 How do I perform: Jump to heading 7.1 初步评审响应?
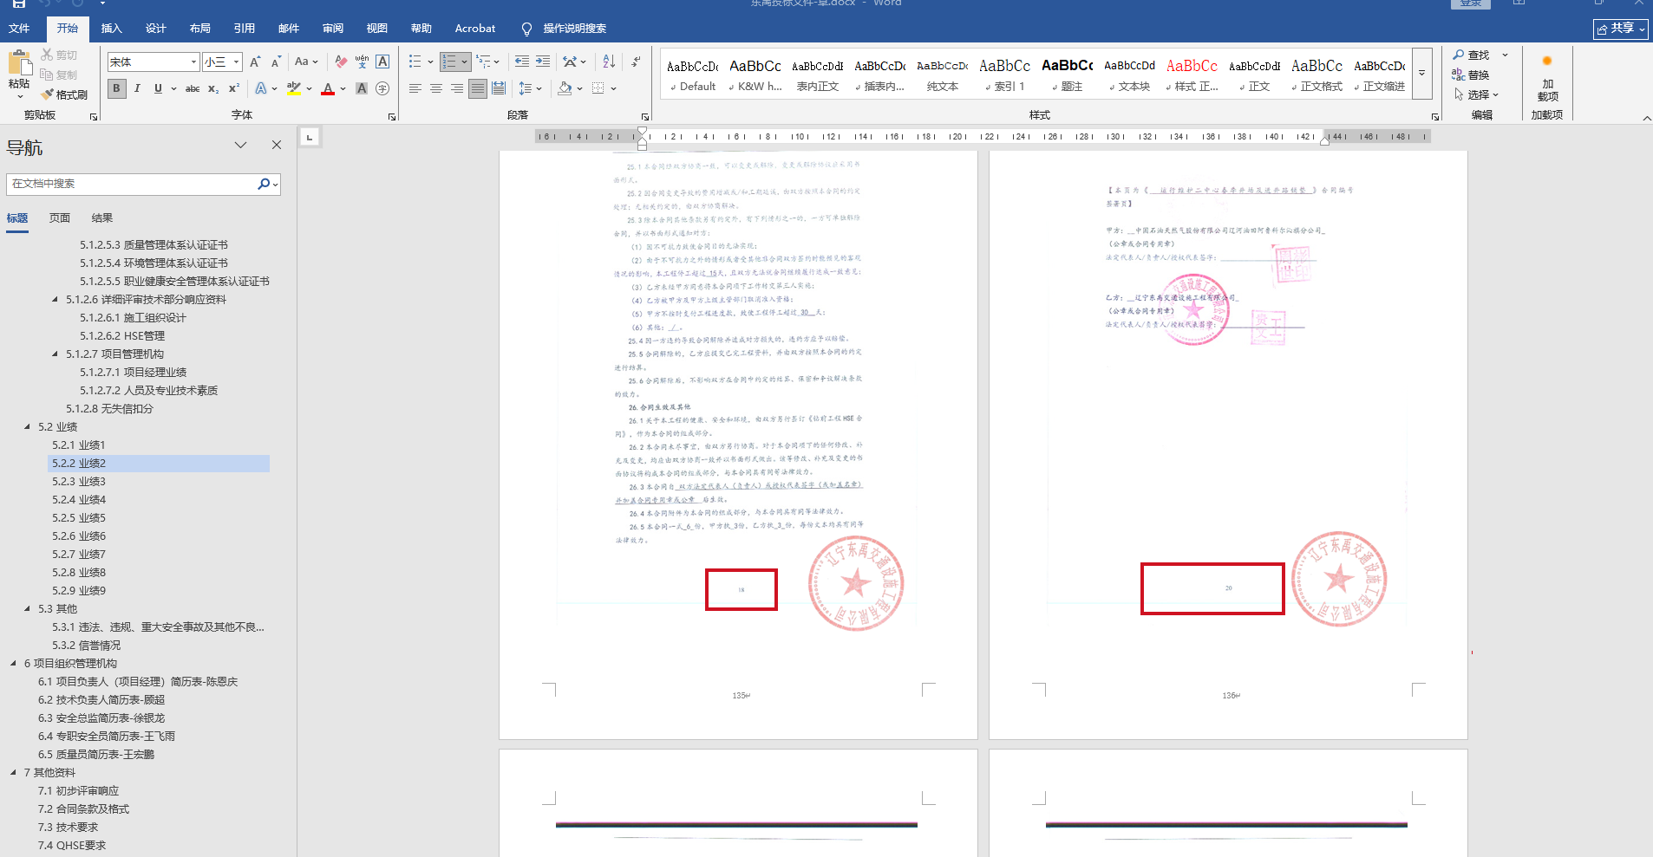tap(78, 791)
